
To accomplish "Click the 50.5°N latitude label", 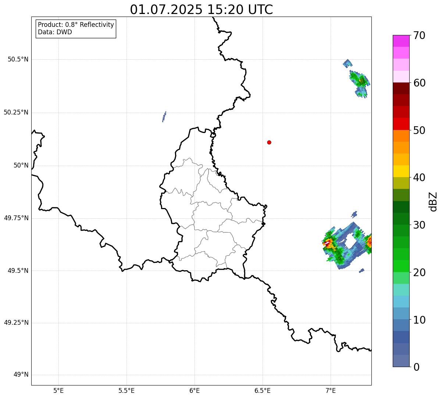I will [18, 59].
